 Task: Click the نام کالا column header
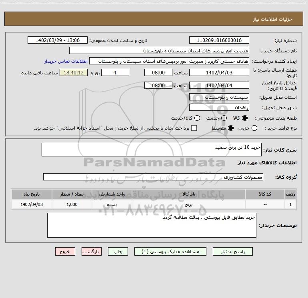pos(188,194)
